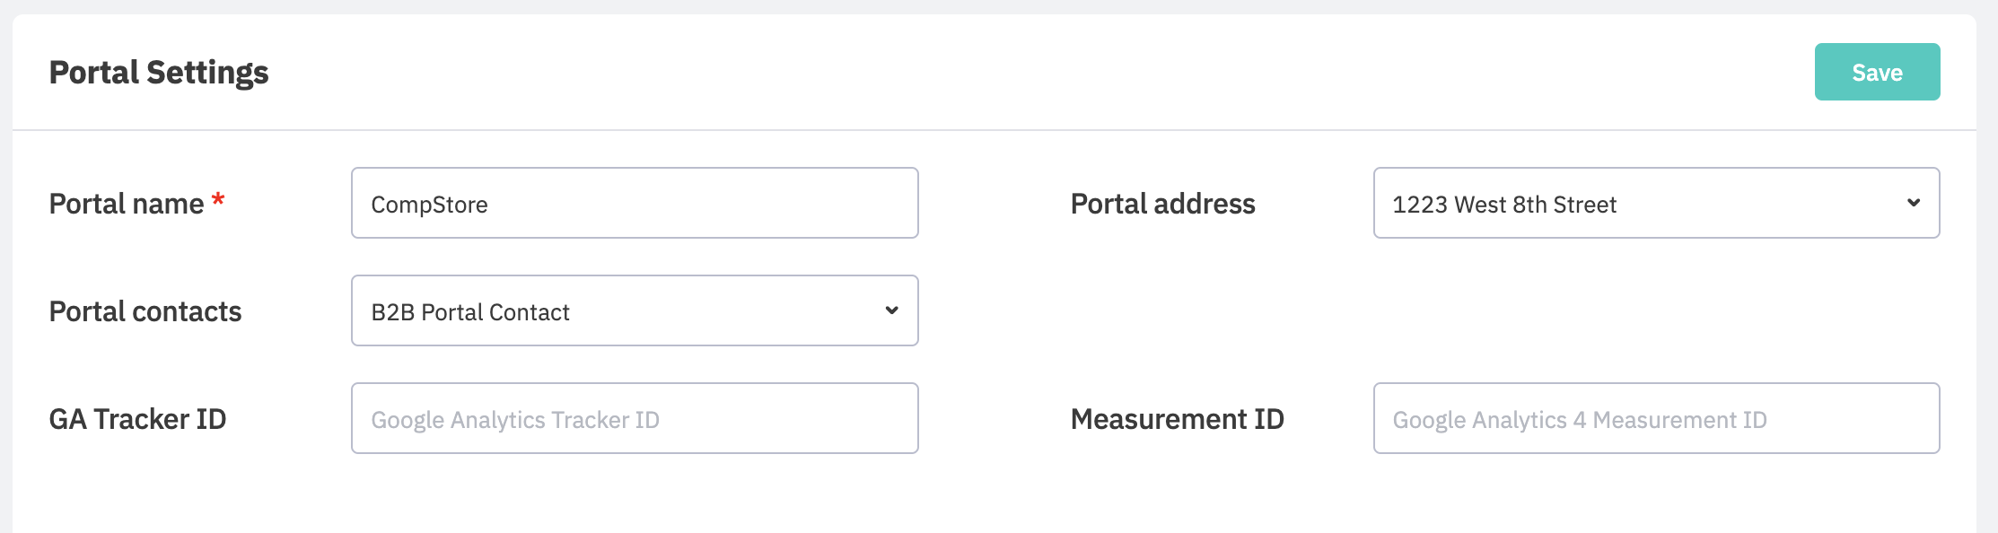Click Google Analytics 4 Measurement ID placeholder

tap(1579, 420)
